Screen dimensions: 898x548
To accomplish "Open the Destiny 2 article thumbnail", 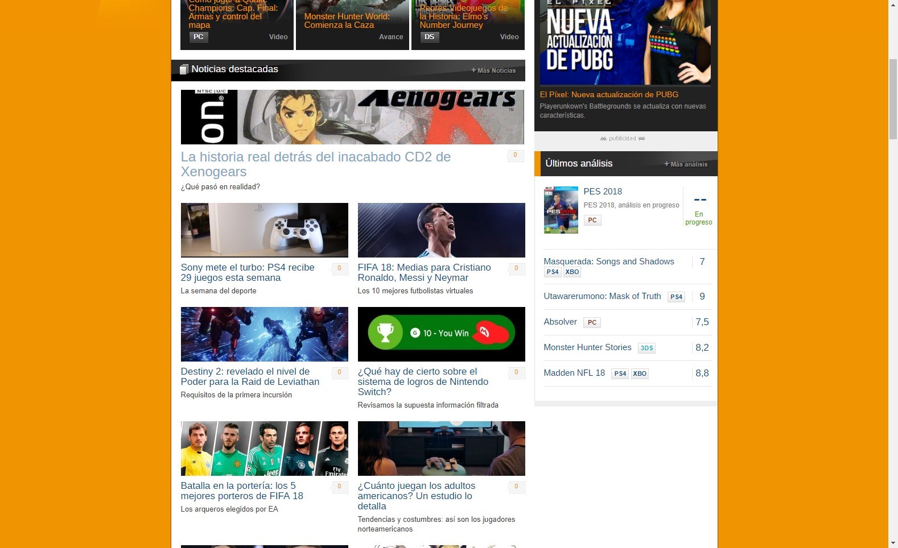I will click(x=265, y=334).
